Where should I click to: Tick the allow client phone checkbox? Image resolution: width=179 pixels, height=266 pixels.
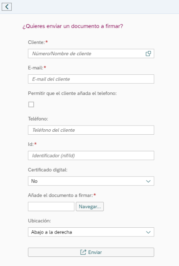click(31, 104)
